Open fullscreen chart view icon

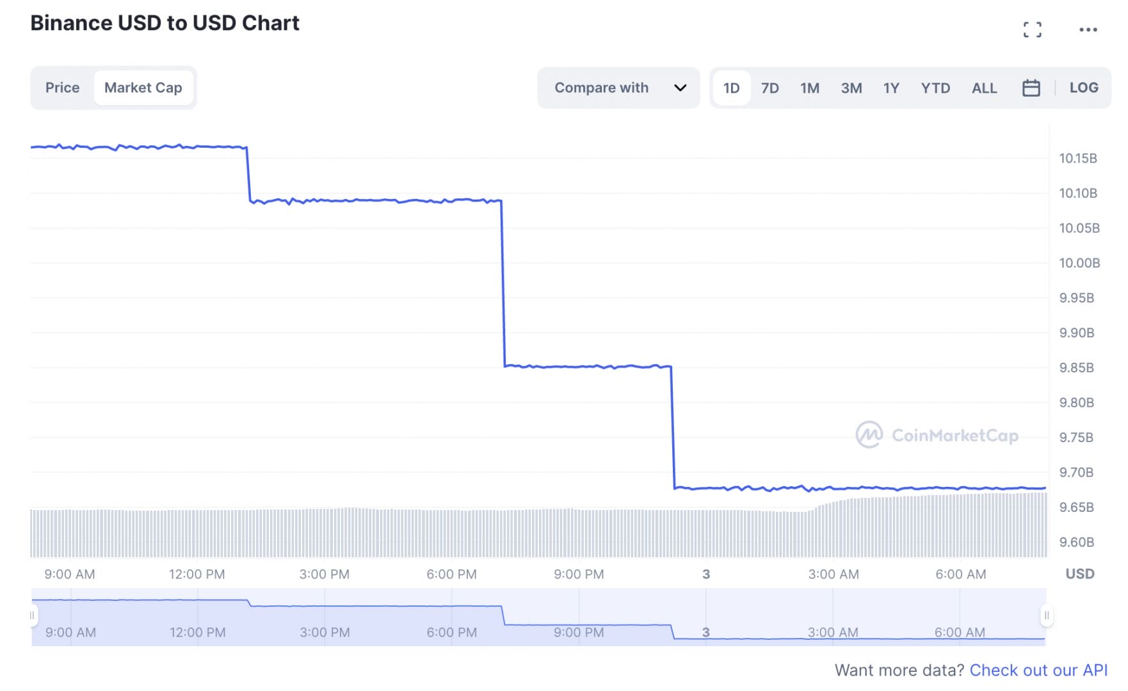coord(1032,29)
